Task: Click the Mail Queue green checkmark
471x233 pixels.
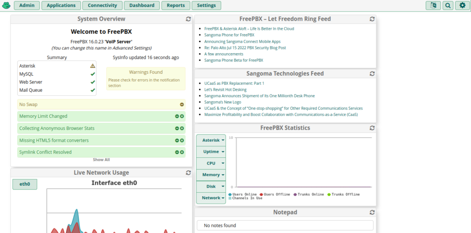Action: tap(93, 90)
